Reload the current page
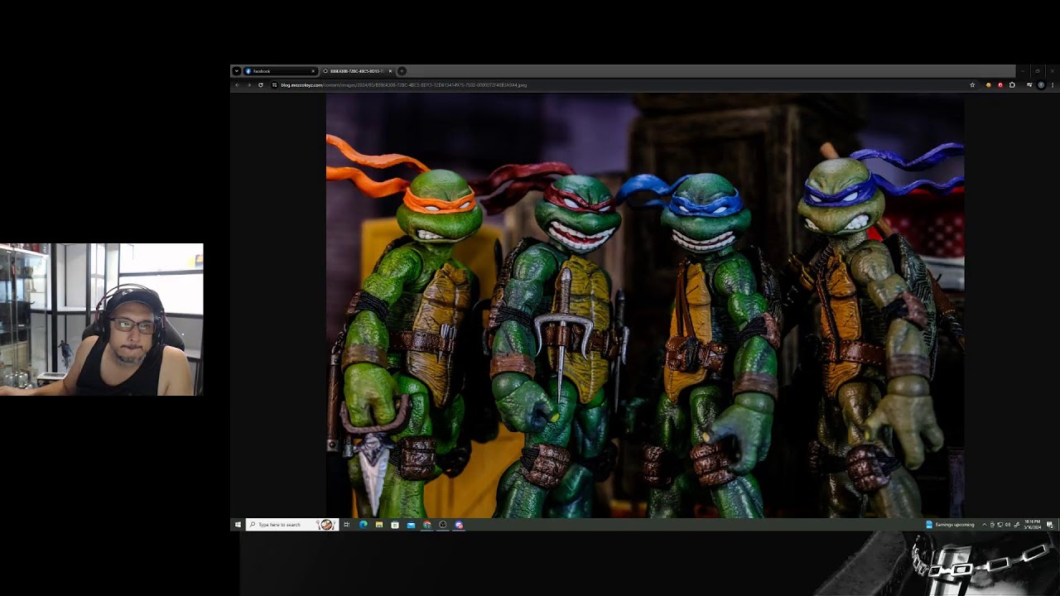This screenshot has height=596, width=1060. pos(261,85)
